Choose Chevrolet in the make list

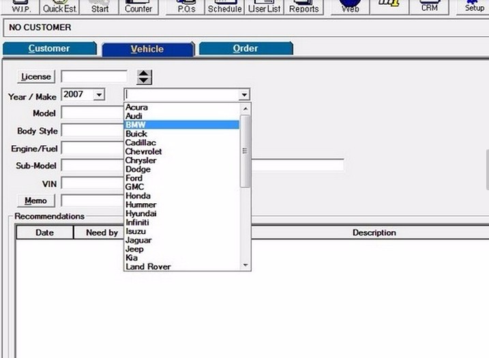pos(143,151)
